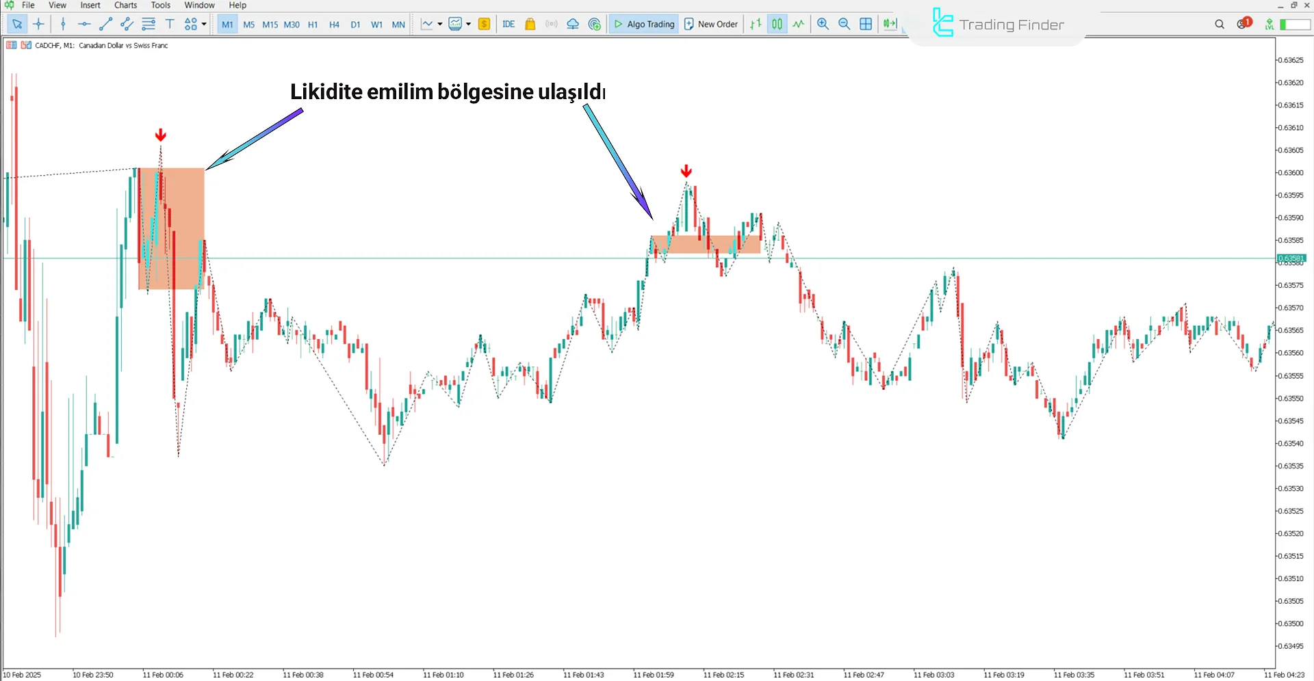
Task: Open the Market shopping bag icon
Action: coord(530,24)
